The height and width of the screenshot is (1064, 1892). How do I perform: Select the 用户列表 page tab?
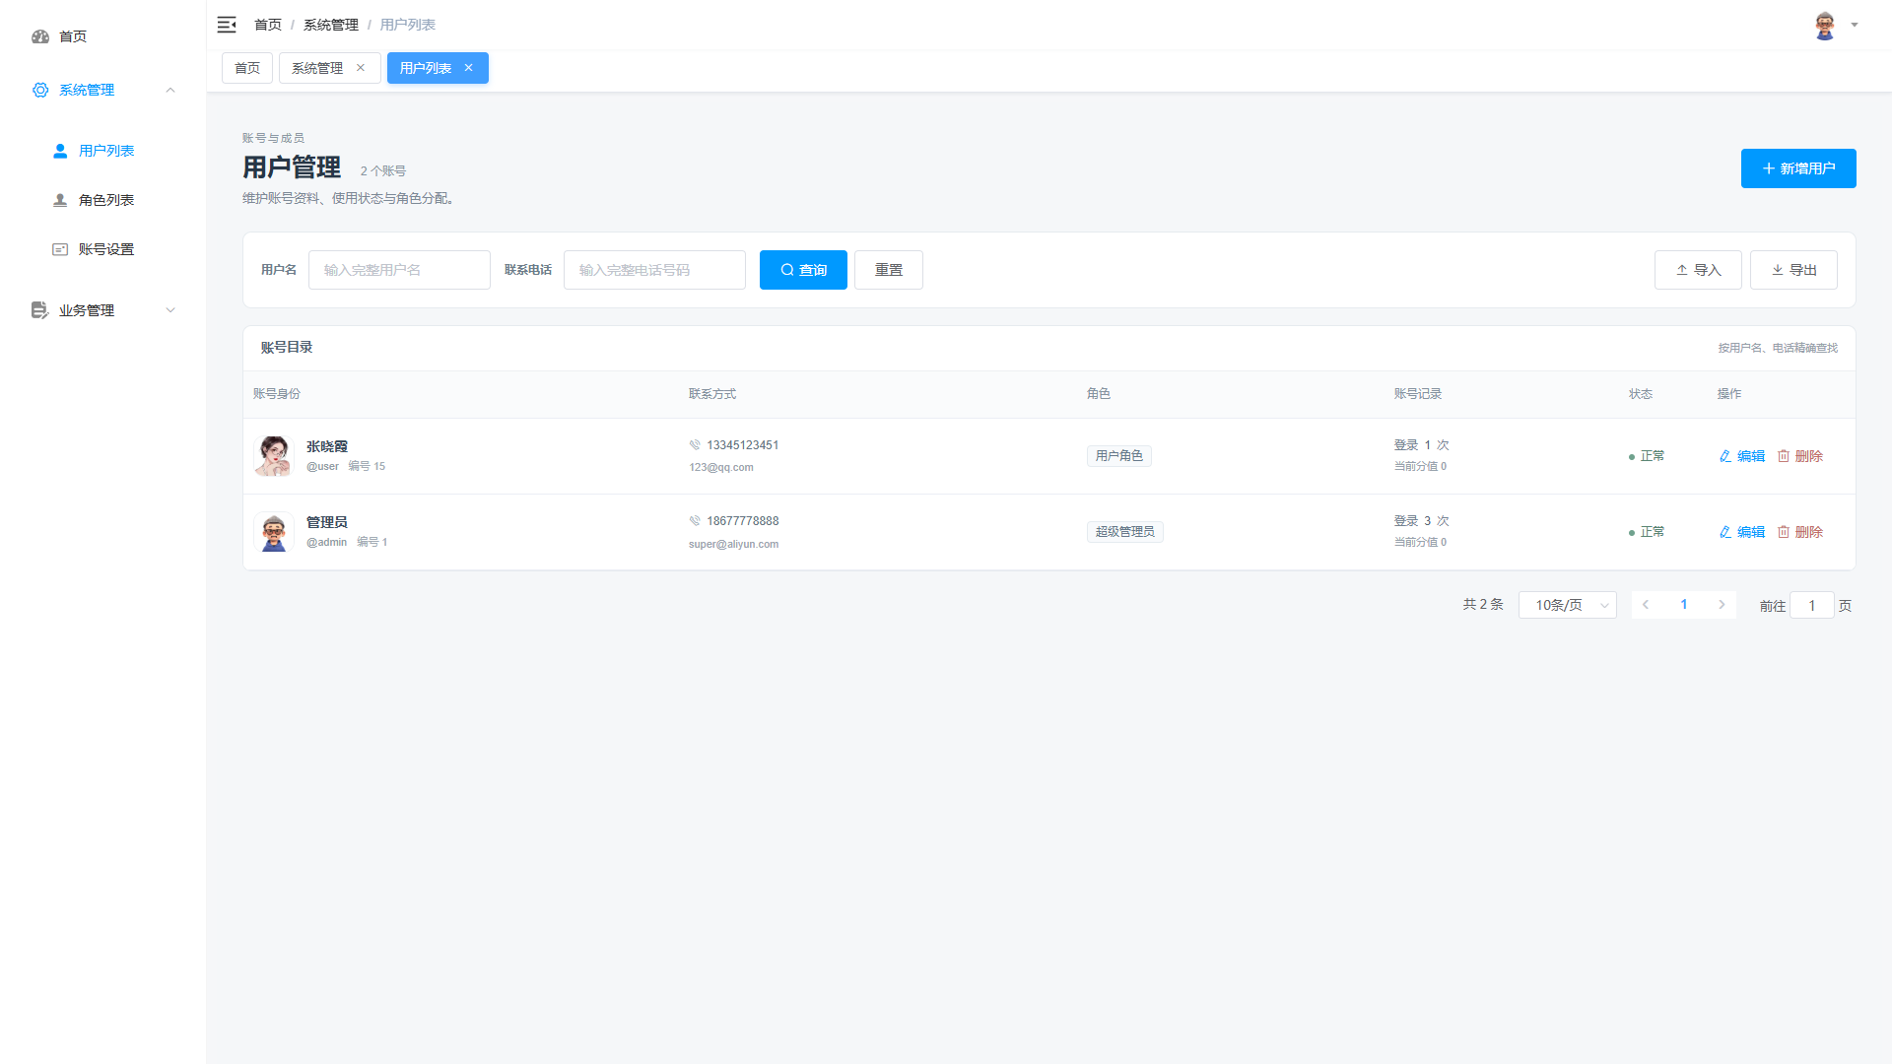click(x=426, y=68)
